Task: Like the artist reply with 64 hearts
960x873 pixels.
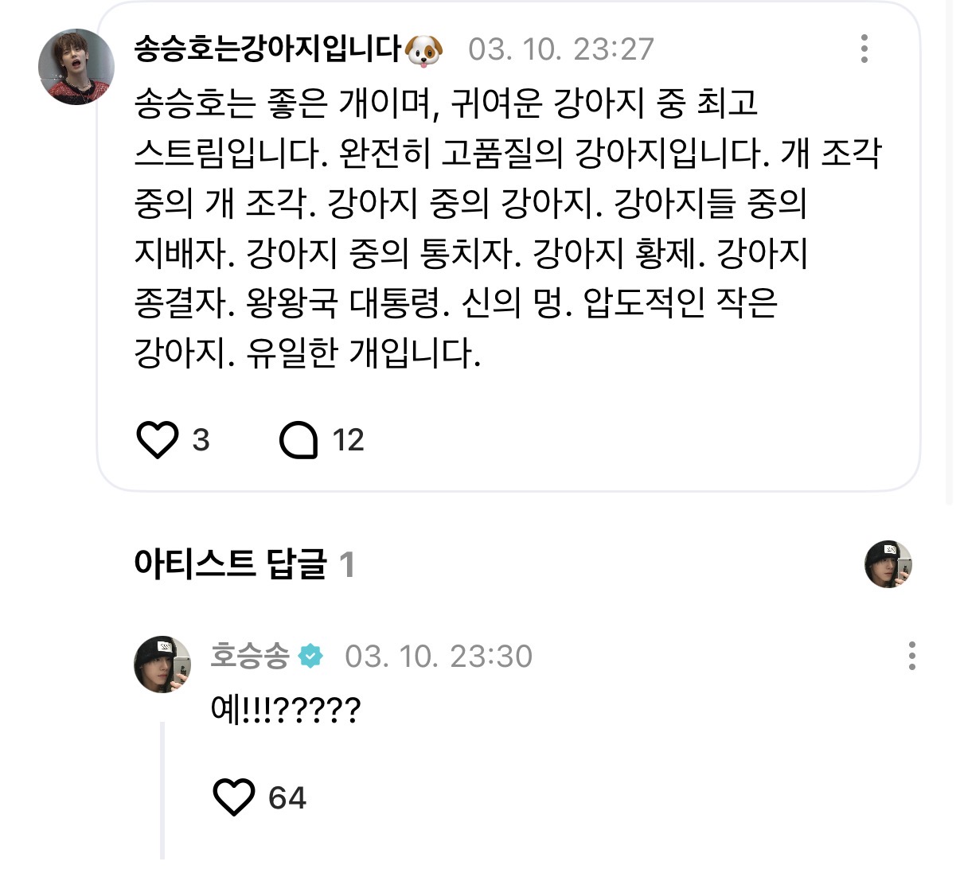Action: click(x=234, y=797)
